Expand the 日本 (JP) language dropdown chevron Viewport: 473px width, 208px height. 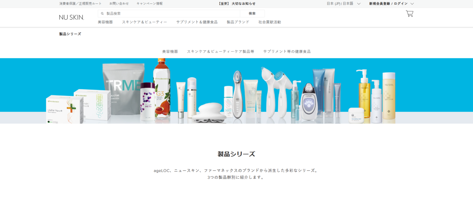pos(358,4)
